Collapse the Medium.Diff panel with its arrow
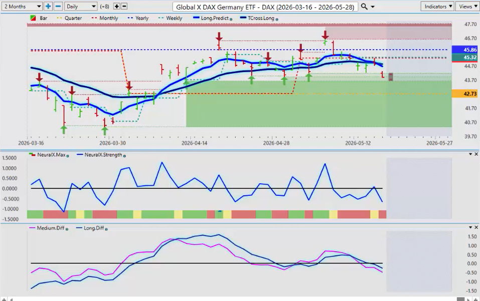 [x=470, y=227]
